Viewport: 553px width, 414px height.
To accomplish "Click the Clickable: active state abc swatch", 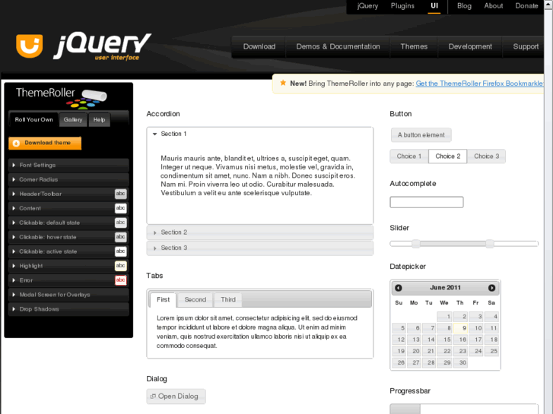I will 121,251.
